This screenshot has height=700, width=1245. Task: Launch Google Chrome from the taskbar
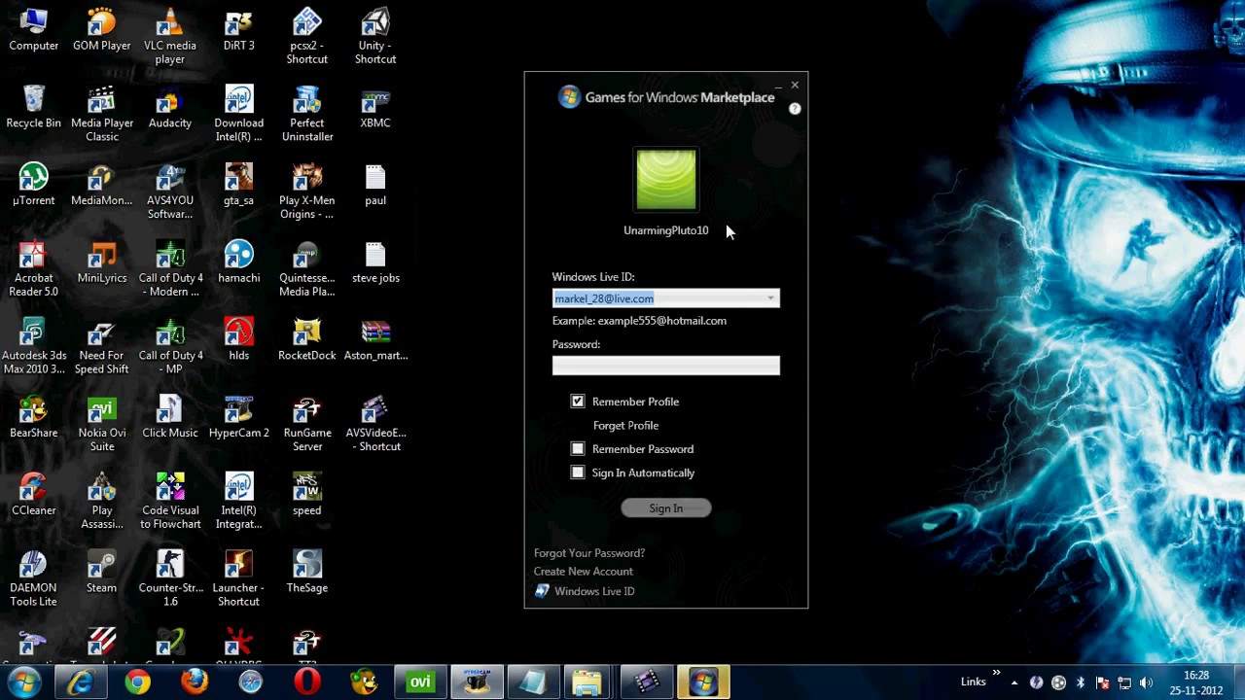click(x=137, y=682)
